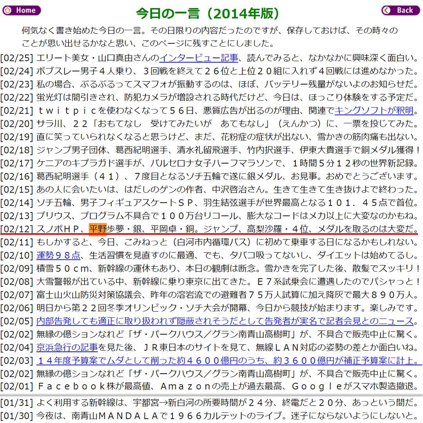Open the 京浜急行の記事 link
Viewport: 423px width, 423px height.
(x=67, y=347)
